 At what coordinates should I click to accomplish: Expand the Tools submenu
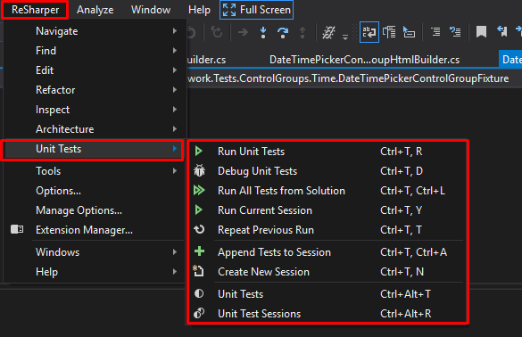coord(95,171)
